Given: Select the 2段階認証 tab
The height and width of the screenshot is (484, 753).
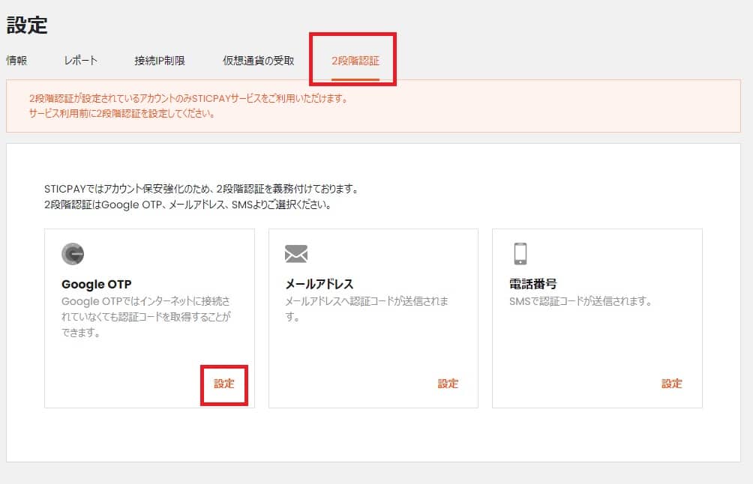Looking at the screenshot, I should (x=355, y=61).
